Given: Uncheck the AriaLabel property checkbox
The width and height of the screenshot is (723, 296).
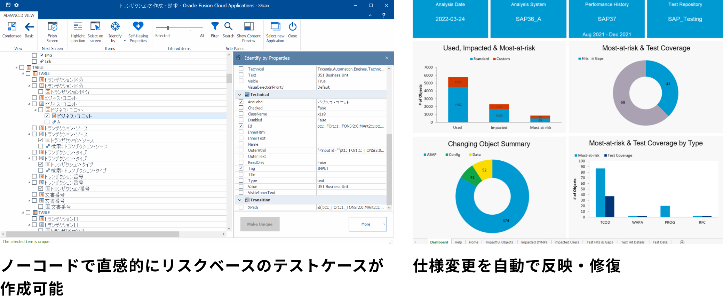Looking at the screenshot, I should [241, 102].
